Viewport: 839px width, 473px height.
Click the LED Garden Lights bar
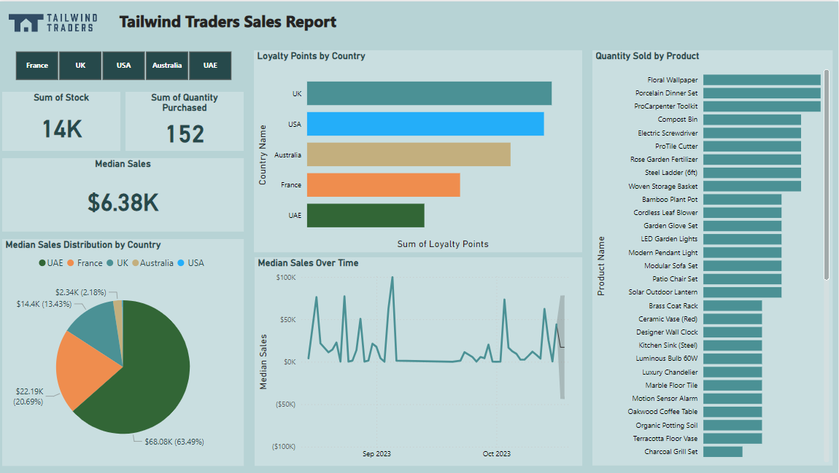743,239
